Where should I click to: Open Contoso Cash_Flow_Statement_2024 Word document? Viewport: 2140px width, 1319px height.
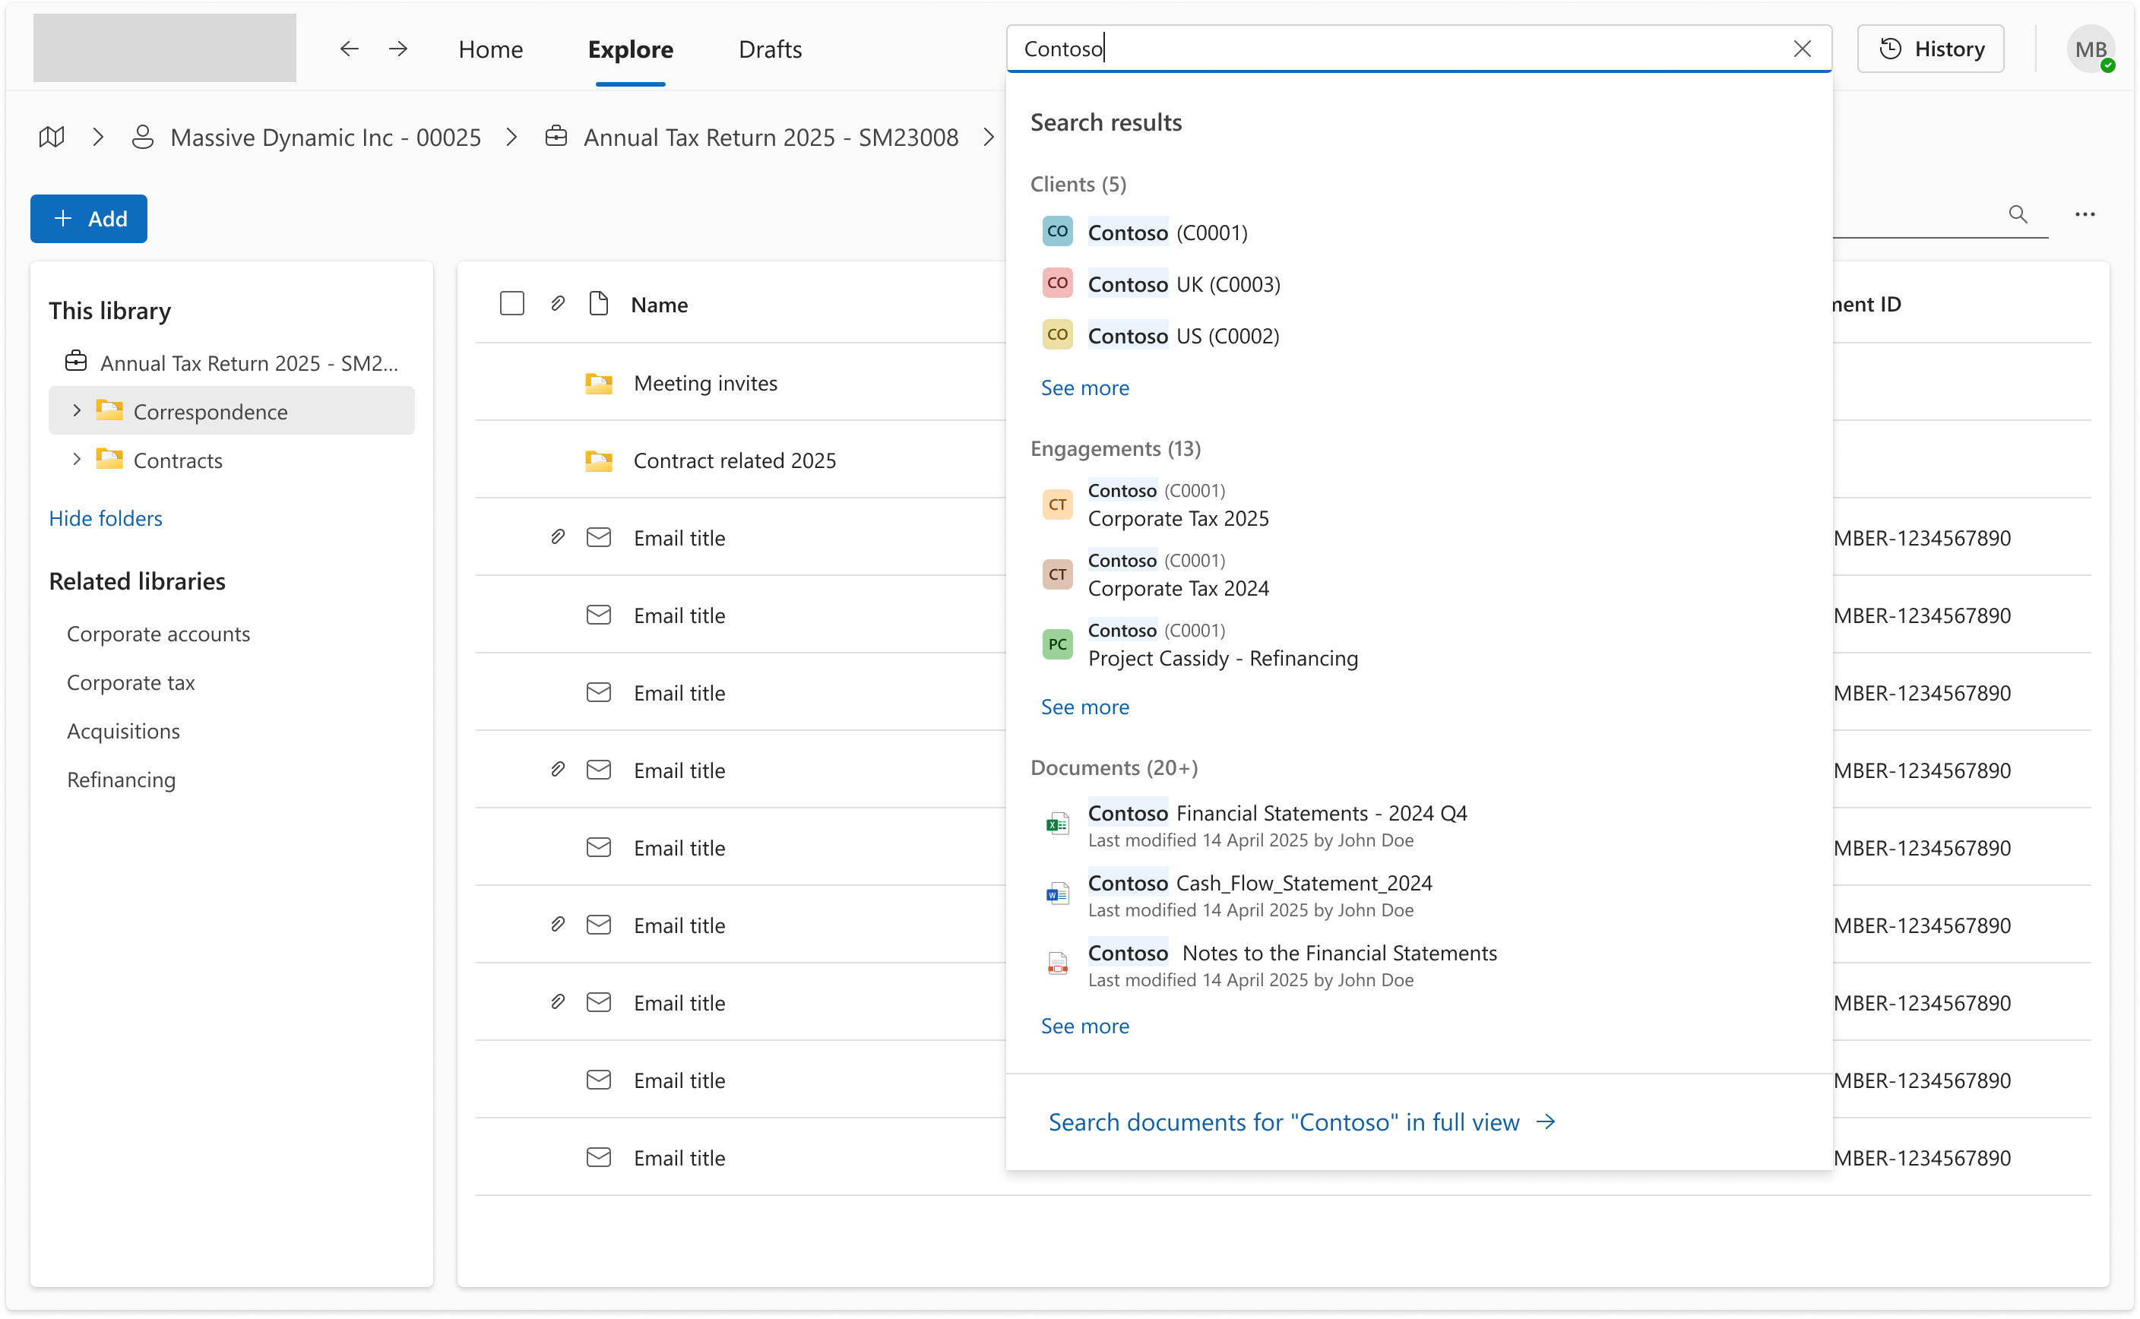coord(1237,895)
